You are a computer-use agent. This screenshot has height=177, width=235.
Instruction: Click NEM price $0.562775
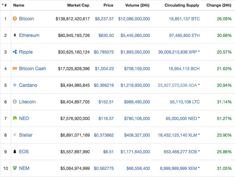pos(104,169)
